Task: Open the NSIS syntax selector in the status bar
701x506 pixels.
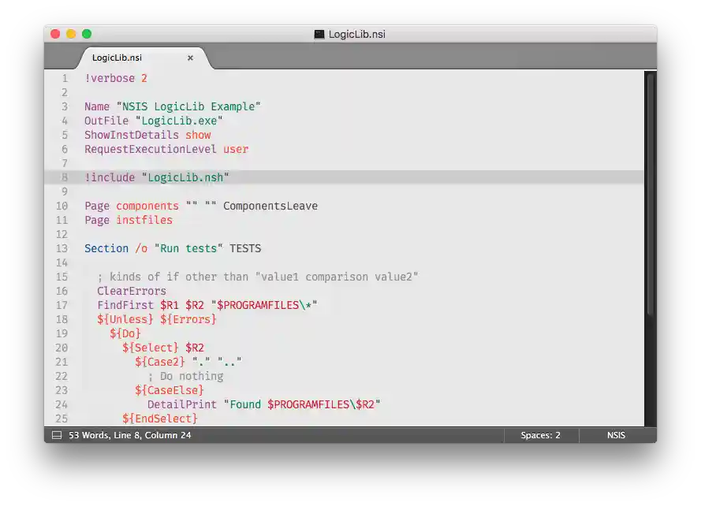Action: point(615,435)
